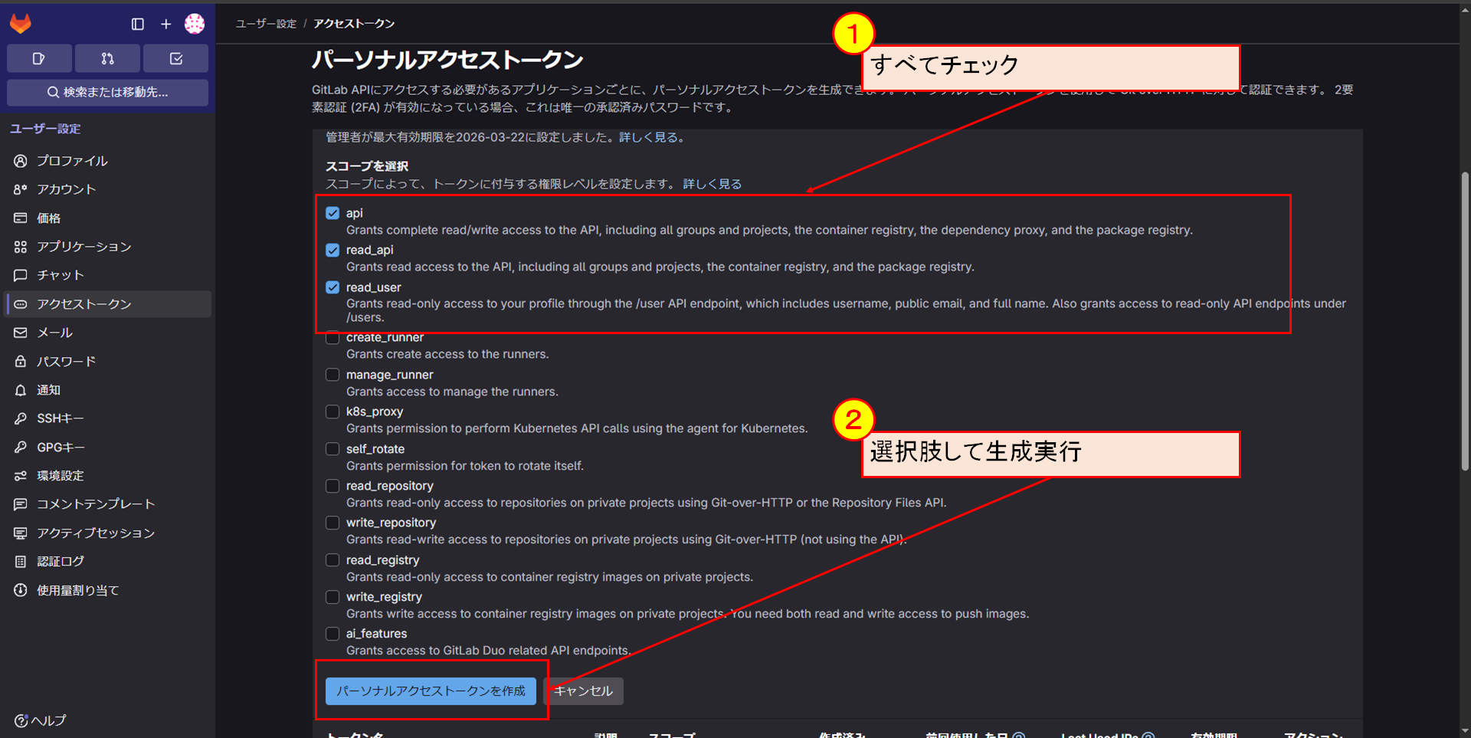The width and height of the screenshot is (1471, 738).
Task: Click the active sessions icon
Action: [21, 533]
